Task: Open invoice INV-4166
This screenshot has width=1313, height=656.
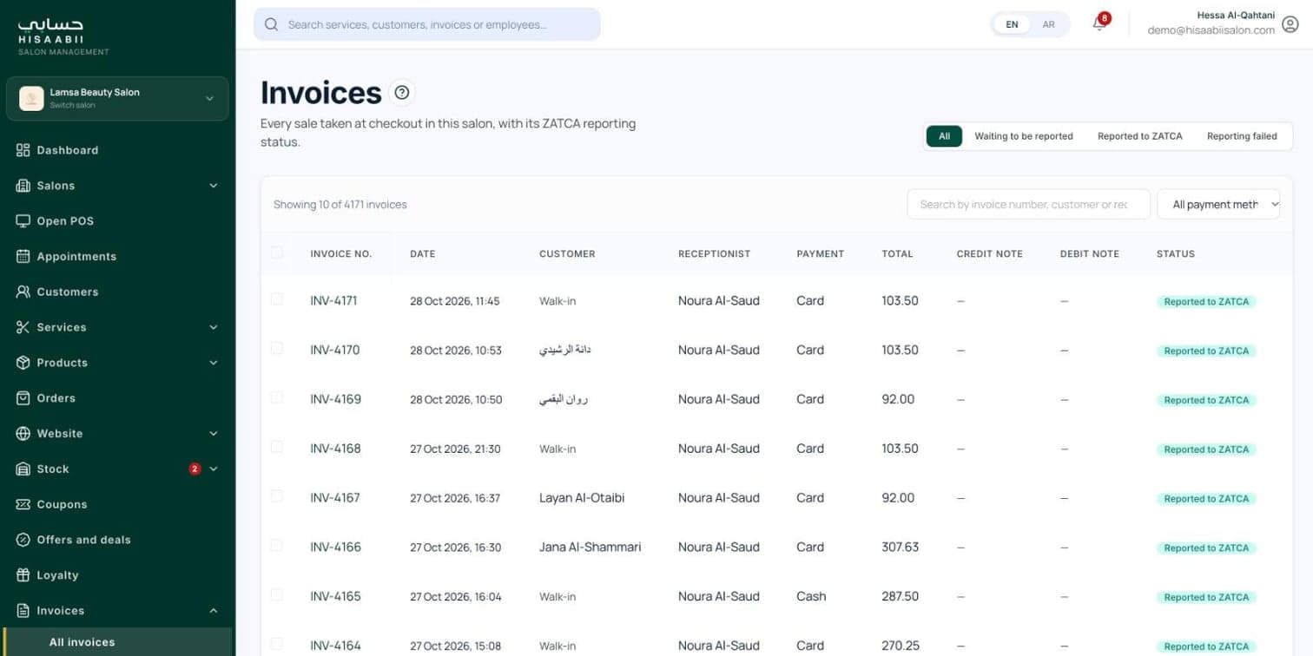Action: pyautogui.click(x=335, y=547)
